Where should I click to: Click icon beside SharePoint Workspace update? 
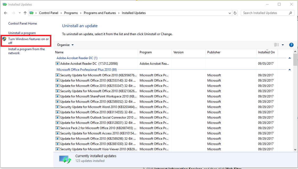click(57, 96)
